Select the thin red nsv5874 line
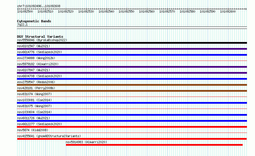Image resolution: width=255 pixels, height=156 pixels. (x=132, y=133)
